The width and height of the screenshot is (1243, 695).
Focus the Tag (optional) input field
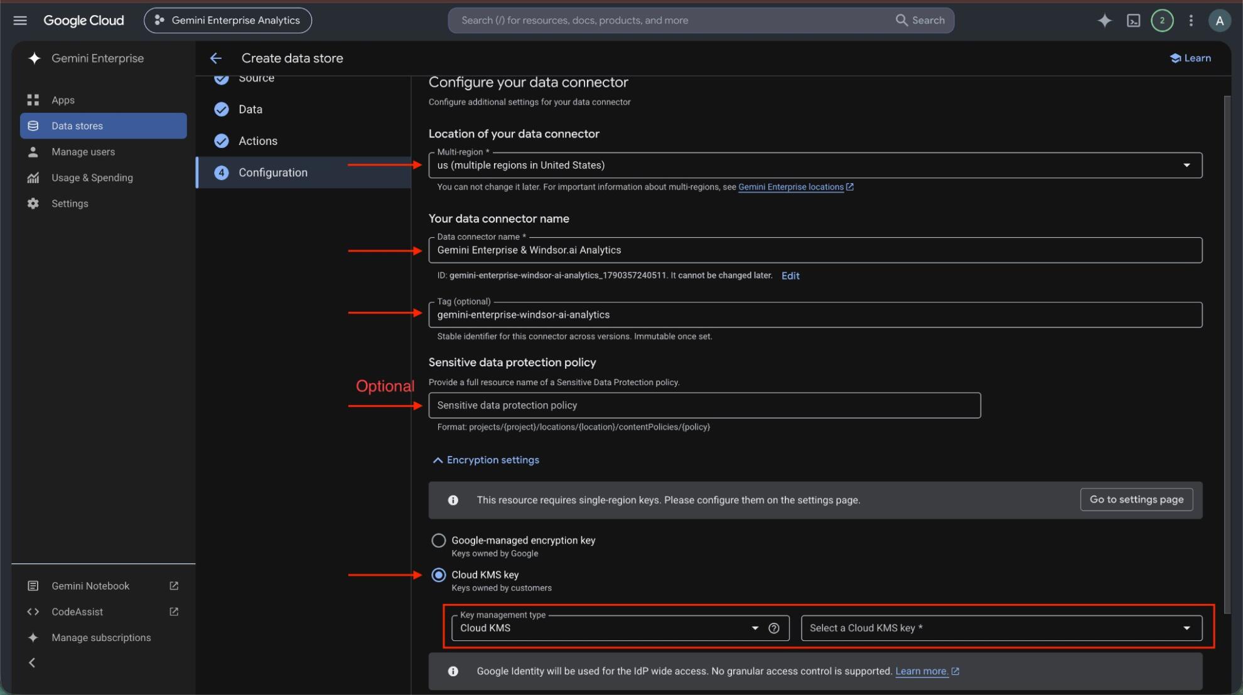point(815,314)
